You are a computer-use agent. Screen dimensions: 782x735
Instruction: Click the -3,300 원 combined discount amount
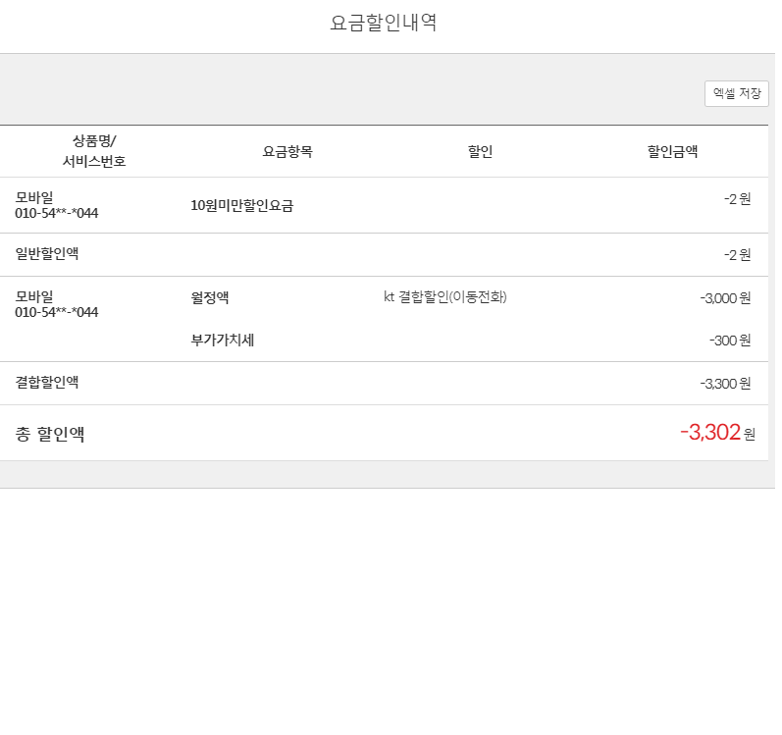(725, 384)
